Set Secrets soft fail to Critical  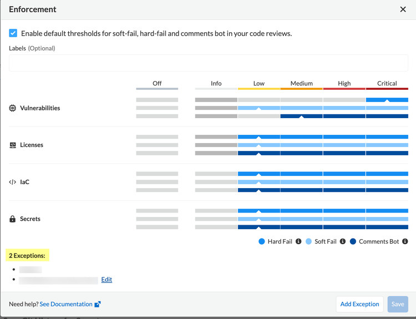387,219
